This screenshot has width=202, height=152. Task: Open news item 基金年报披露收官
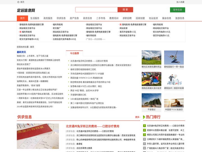33,69
